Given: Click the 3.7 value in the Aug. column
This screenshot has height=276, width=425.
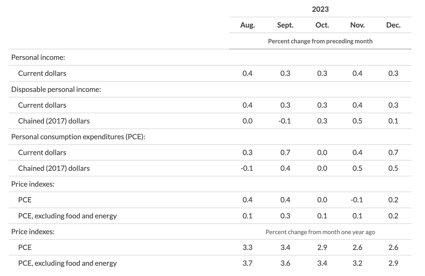Looking at the screenshot, I should 247,263.
